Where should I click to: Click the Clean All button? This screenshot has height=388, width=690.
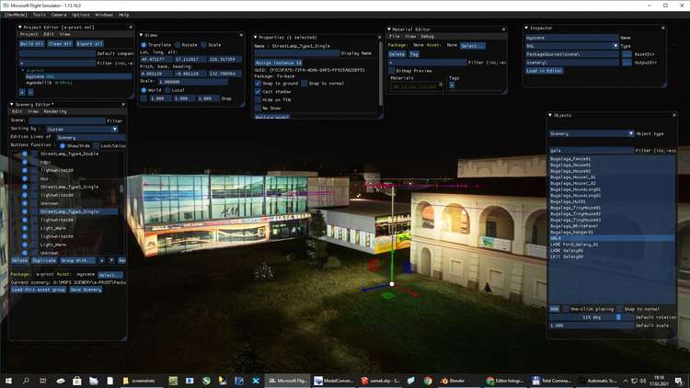click(60, 44)
